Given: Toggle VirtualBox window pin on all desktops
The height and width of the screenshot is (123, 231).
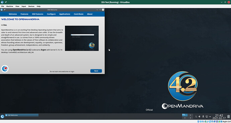Looking at the screenshot, I should pos(6,2).
